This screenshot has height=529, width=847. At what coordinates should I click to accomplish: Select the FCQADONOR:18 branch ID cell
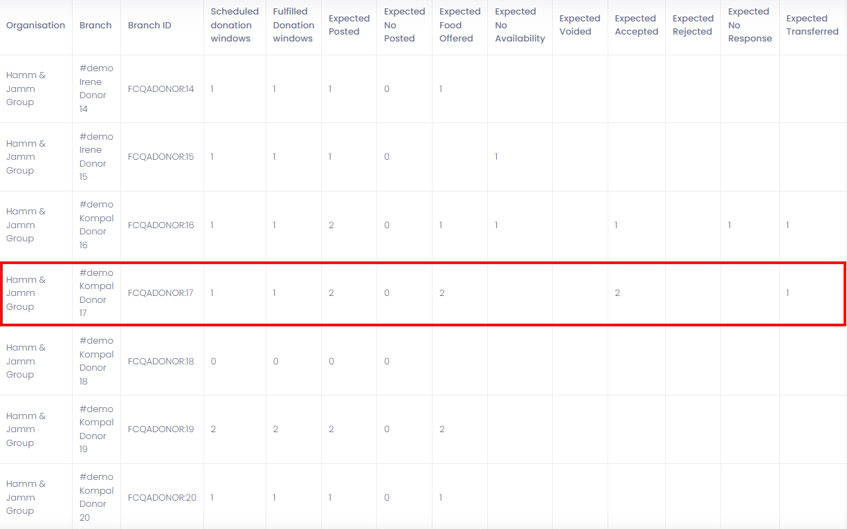click(x=161, y=362)
